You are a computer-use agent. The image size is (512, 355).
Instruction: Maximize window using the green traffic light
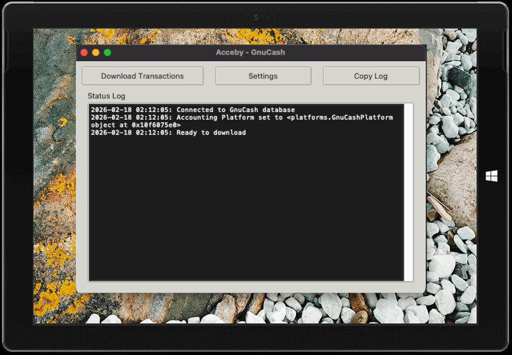[107, 52]
